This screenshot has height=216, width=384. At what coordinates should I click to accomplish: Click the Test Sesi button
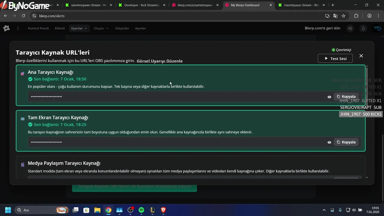coord(335,58)
